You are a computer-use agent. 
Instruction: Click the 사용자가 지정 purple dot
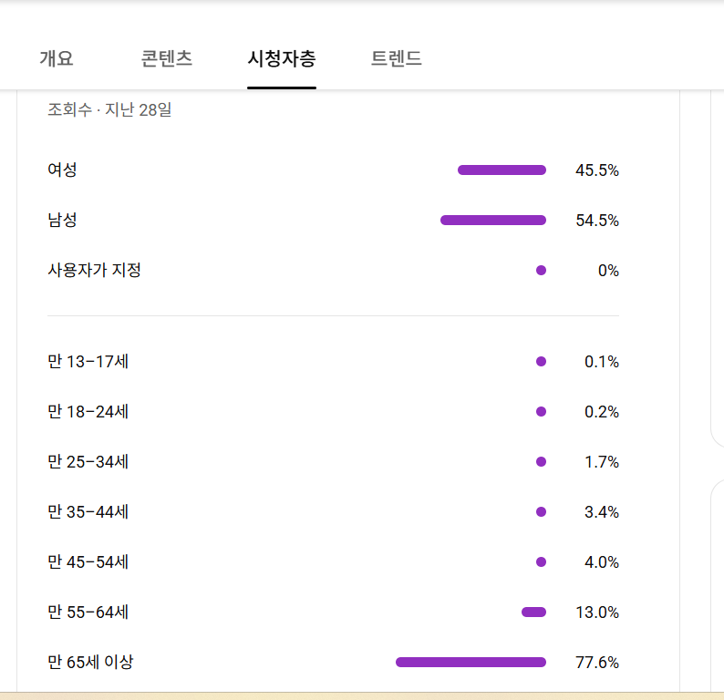(541, 270)
